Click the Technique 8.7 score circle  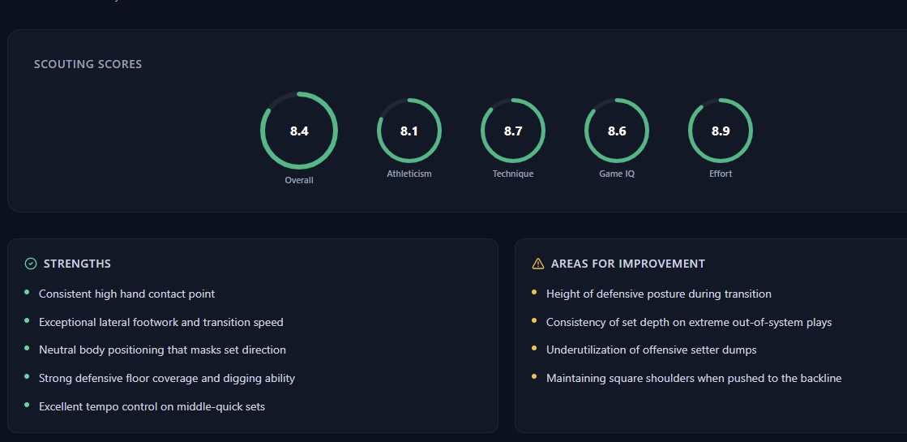pos(513,131)
